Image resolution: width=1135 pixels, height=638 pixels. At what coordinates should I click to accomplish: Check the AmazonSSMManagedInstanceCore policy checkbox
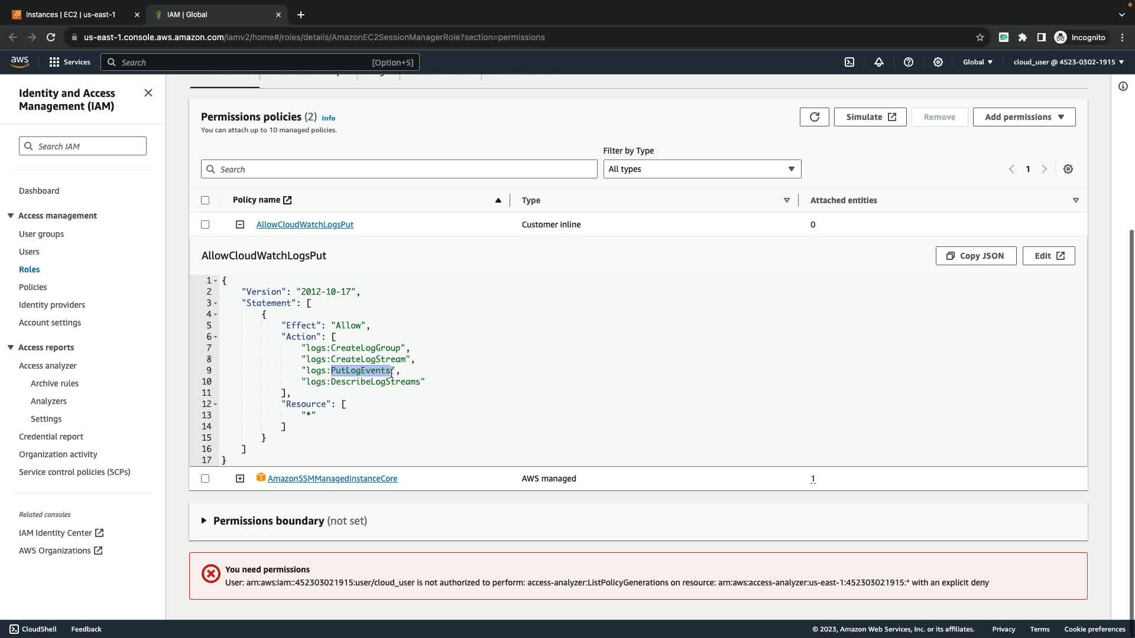(205, 479)
